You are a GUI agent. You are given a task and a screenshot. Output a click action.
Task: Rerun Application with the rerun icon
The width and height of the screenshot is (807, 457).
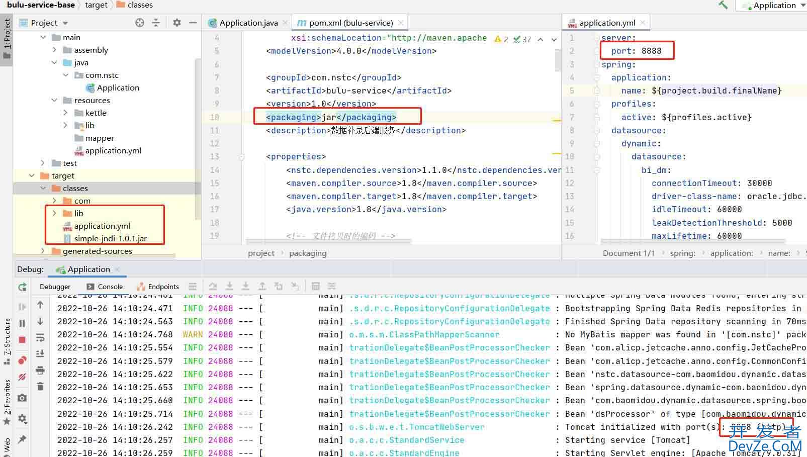(x=22, y=287)
